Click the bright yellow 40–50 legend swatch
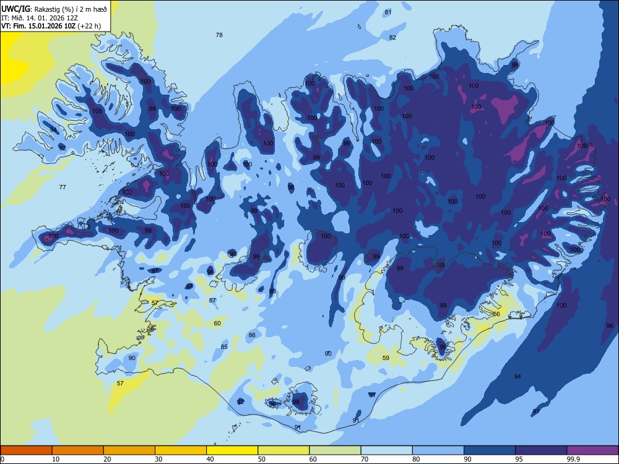This screenshot has height=464, width=619. point(232,450)
